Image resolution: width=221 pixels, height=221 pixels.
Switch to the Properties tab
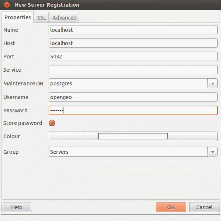[17, 17]
